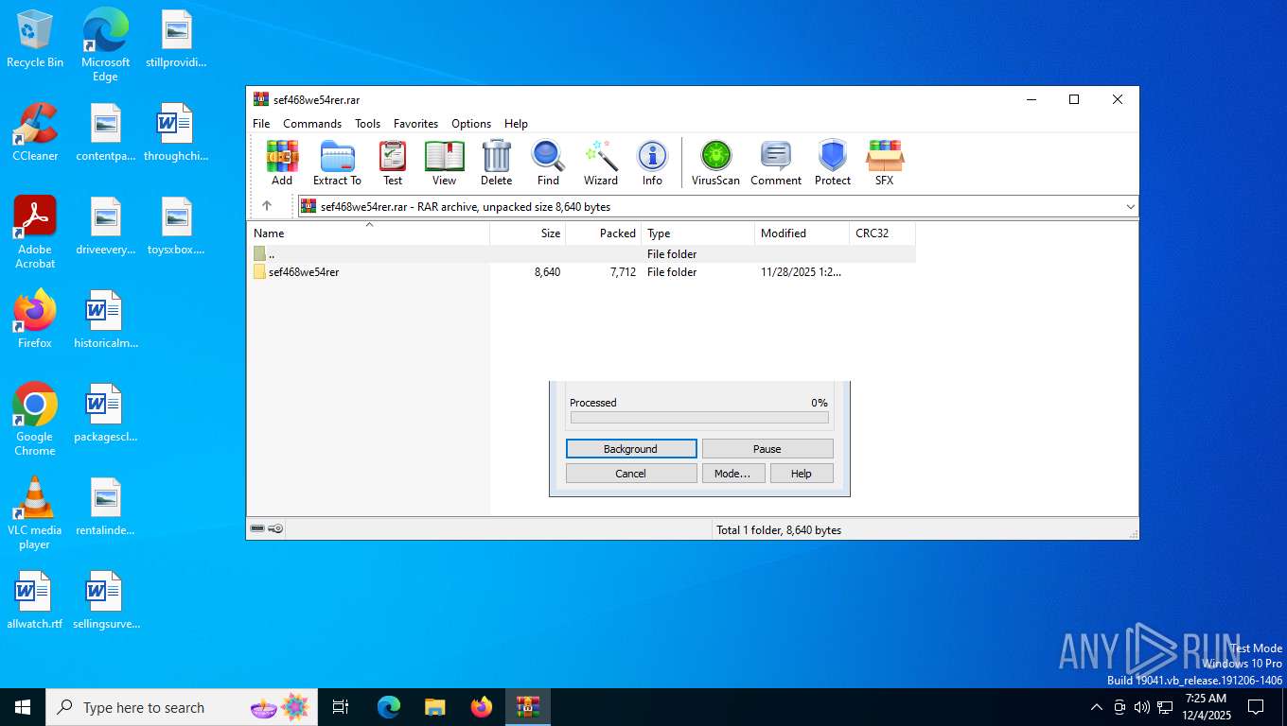Click the Pause button
This screenshot has height=726, width=1287.
[x=767, y=449]
